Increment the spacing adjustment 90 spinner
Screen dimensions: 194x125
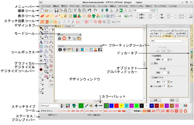(x=168, y=59)
